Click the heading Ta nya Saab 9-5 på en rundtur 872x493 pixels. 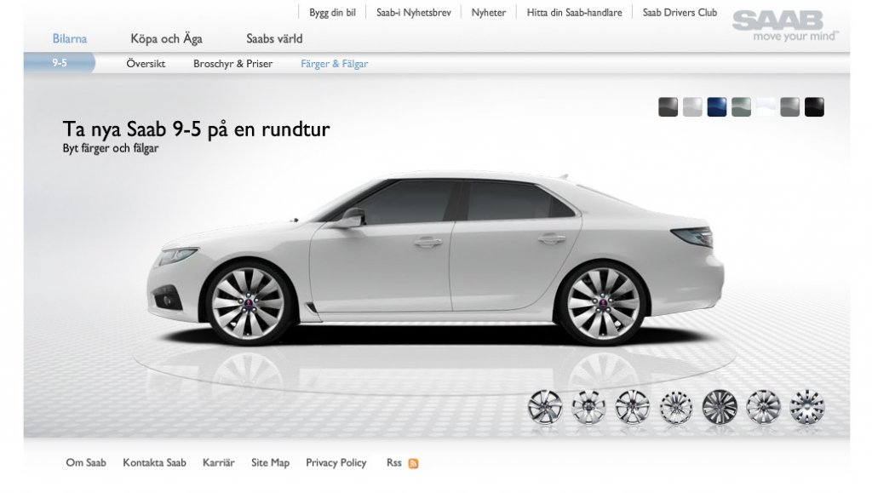click(x=197, y=129)
